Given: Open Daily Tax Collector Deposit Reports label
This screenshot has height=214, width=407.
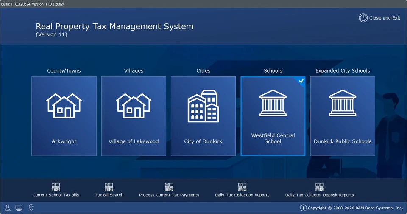Looking at the screenshot, I should [x=320, y=195].
